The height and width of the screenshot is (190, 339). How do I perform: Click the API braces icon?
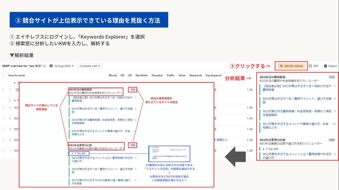310,66
